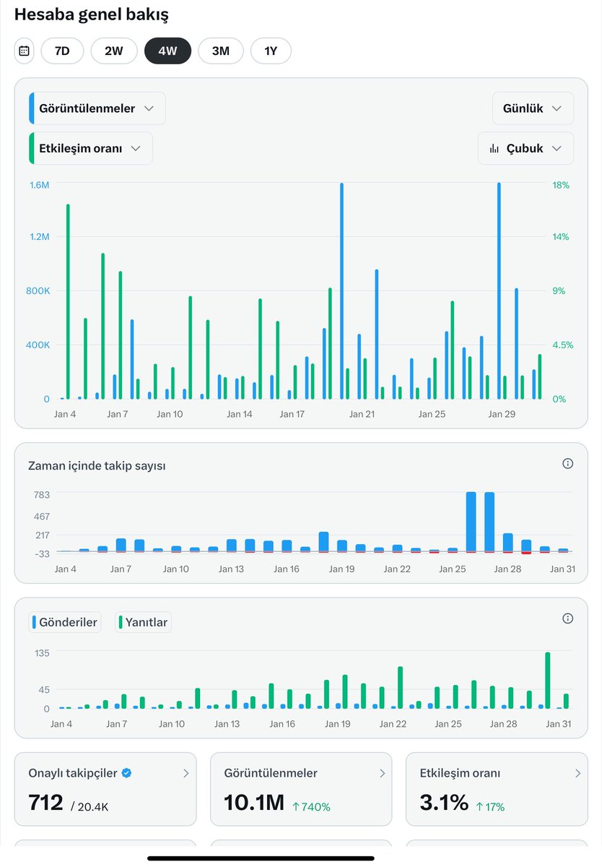Select the 3M time range
This screenshot has height=867, width=602.
pos(220,51)
